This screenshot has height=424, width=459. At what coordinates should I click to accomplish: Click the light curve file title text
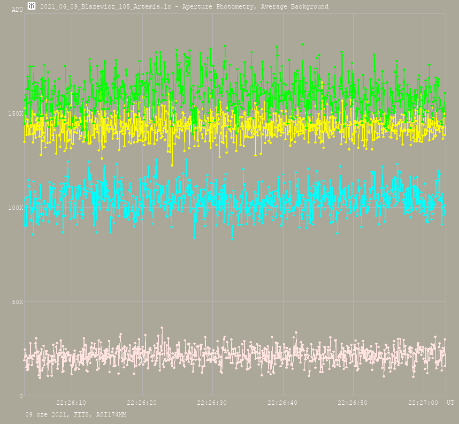[x=184, y=6]
